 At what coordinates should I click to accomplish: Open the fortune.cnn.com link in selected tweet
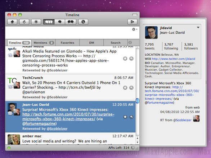68,117
